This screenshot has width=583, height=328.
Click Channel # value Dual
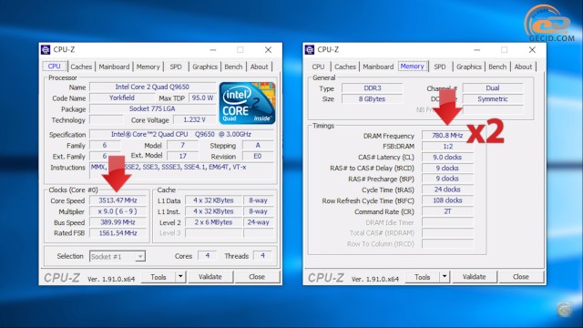493,88
